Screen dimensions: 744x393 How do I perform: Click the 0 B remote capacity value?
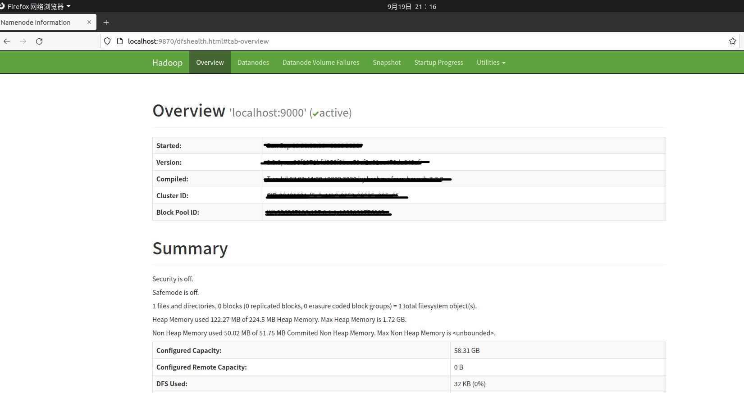(459, 367)
